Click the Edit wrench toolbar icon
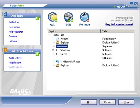Image resolution: width=140 pixels, height=108 pixels. pos(68,17)
